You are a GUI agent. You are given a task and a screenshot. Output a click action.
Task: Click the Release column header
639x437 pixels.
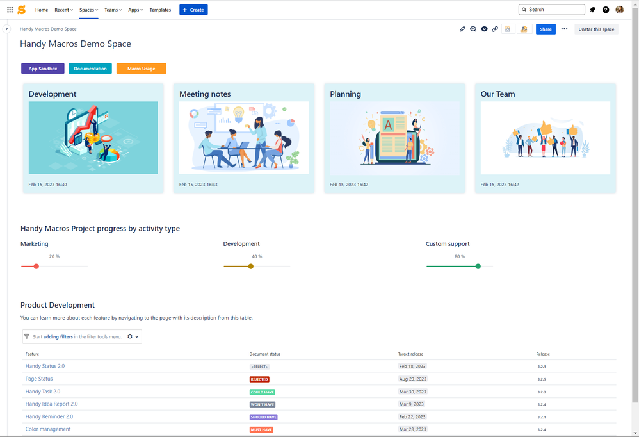point(543,354)
